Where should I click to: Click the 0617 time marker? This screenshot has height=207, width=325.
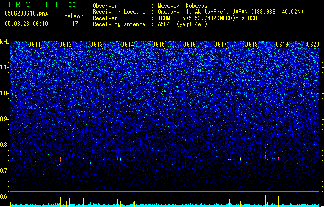[221, 45]
